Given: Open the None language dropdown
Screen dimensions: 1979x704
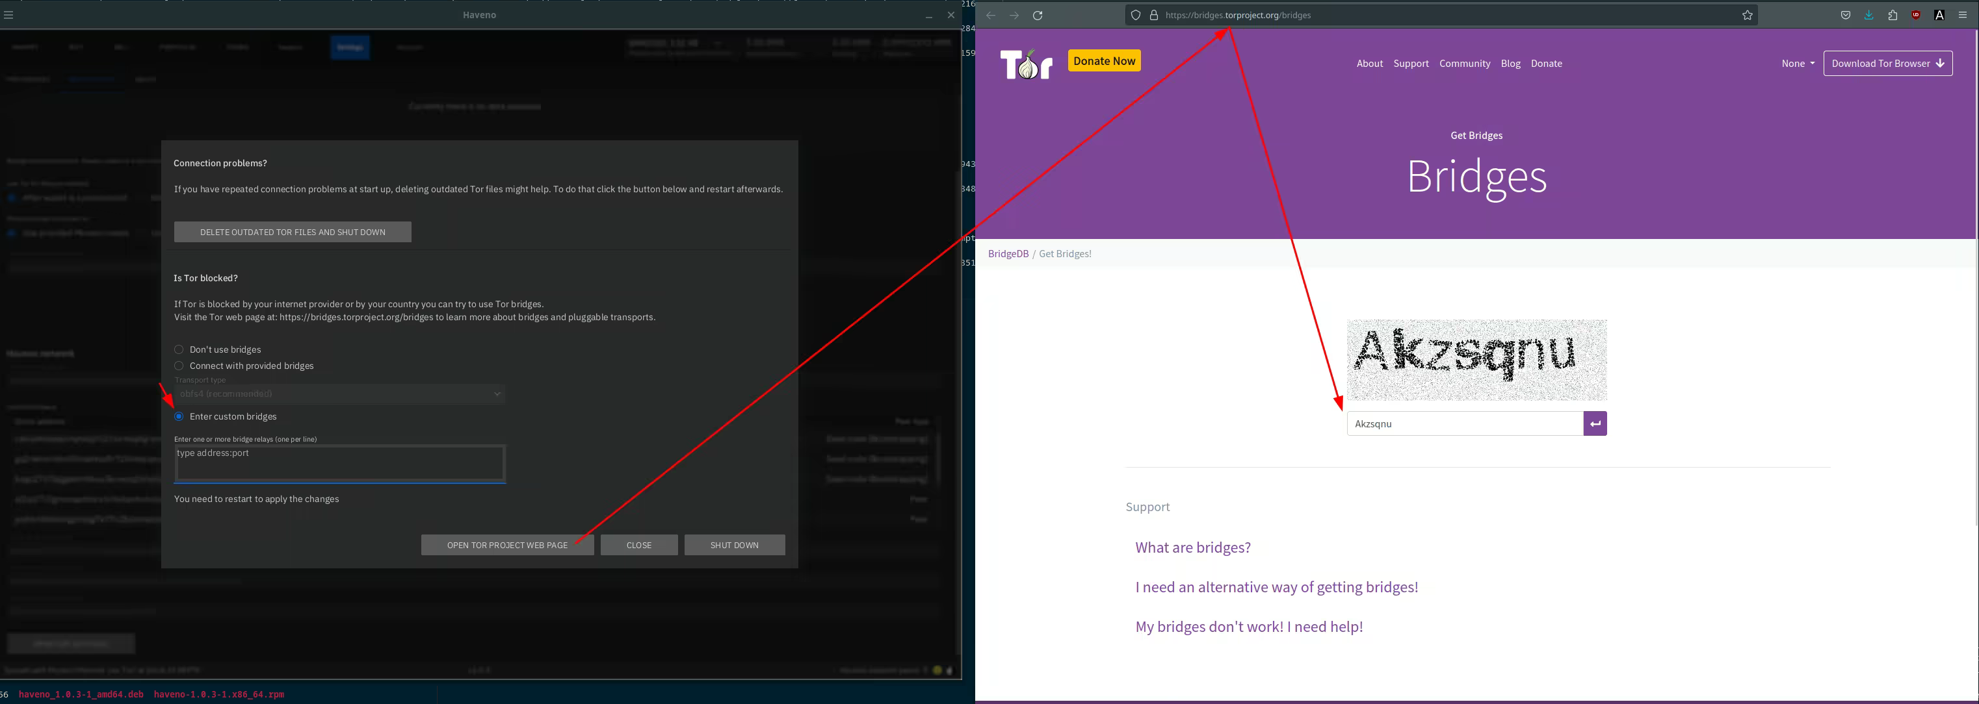Looking at the screenshot, I should (x=1797, y=64).
